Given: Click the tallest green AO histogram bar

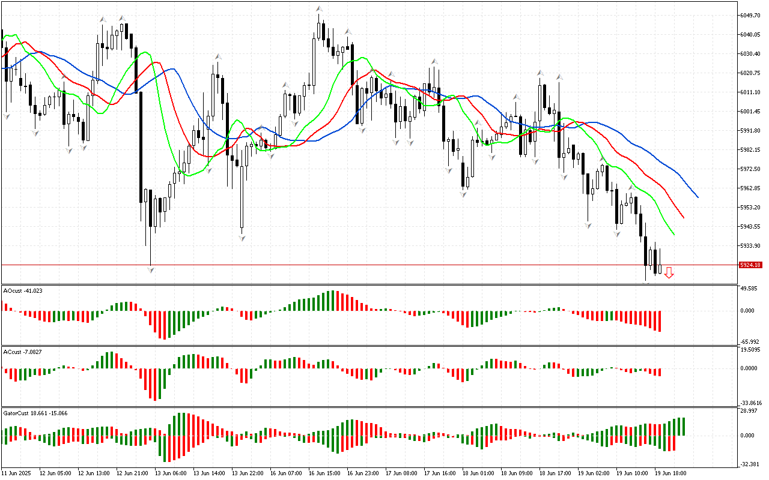Looking at the screenshot, I should click(x=329, y=301).
